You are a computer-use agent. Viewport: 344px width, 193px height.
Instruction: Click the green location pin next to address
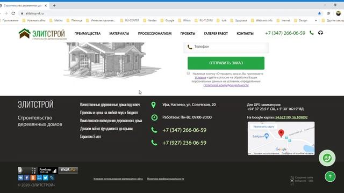(x=154, y=105)
